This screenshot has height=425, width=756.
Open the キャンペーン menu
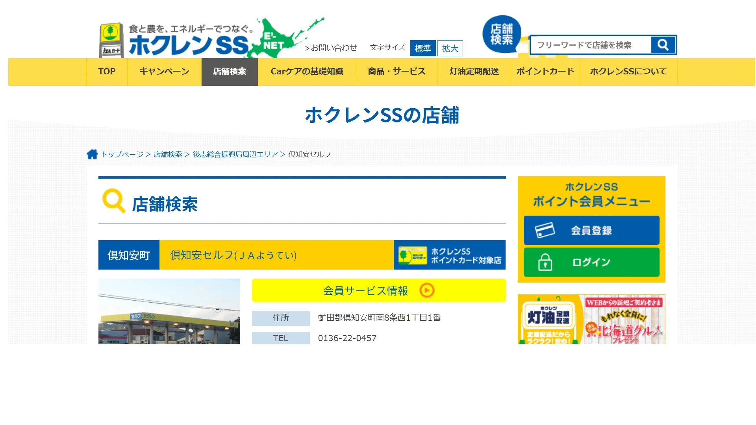pyautogui.click(x=165, y=72)
